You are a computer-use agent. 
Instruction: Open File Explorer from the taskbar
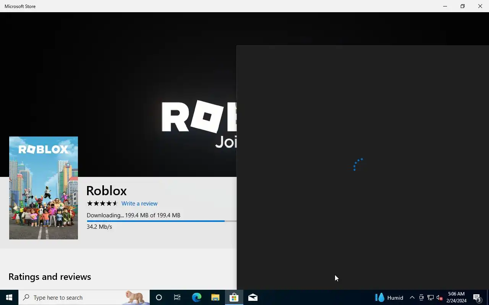click(215, 297)
